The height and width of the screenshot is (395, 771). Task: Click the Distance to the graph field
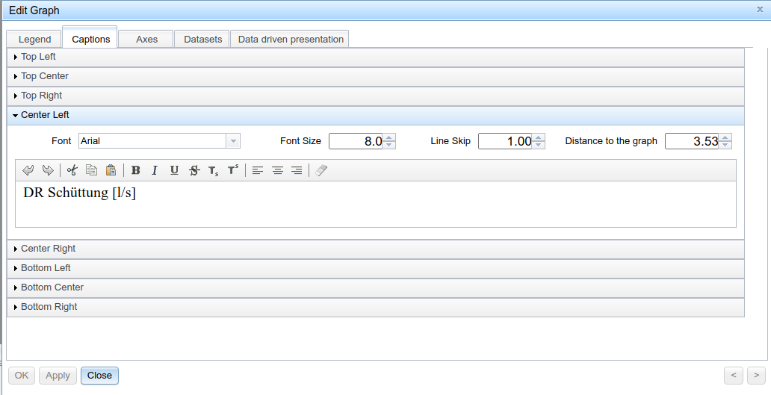(x=692, y=141)
